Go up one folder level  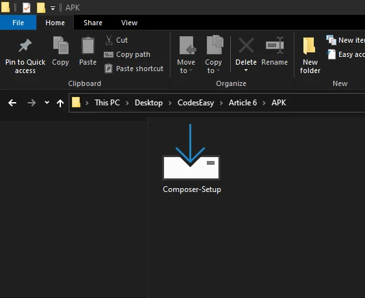(60, 103)
